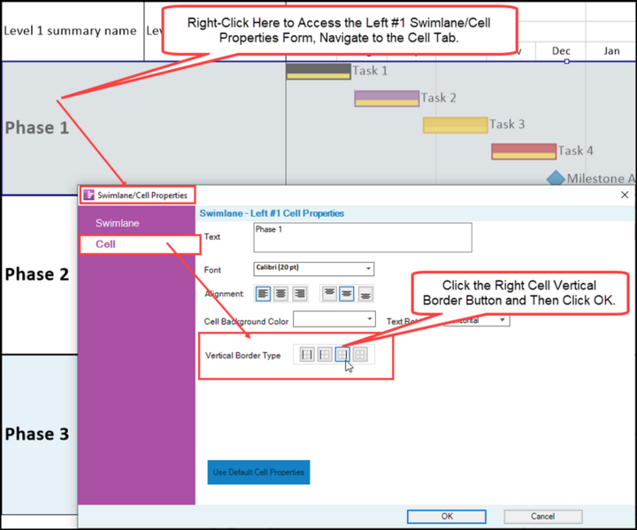Click the Swimlane/Cell Properties title icon
The width and height of the screenshot is (637, 530).
88,195
